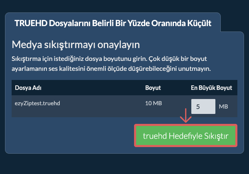Click the file name 'ezyZiptest.truehd'
Screen dimensions: 249x174
coord(37,103)
